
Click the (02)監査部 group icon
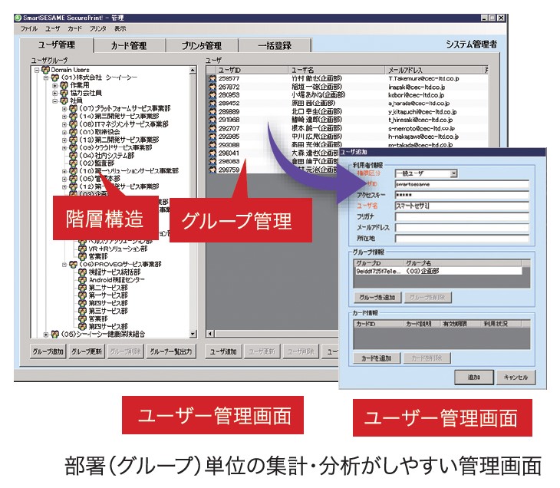tap(73, 163)
